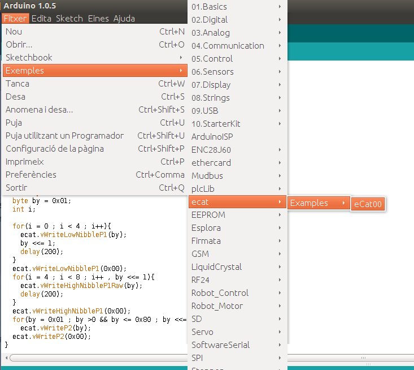Open the Fitxer menu
This screenshot has height=370, width=414.
coord(15,19)
